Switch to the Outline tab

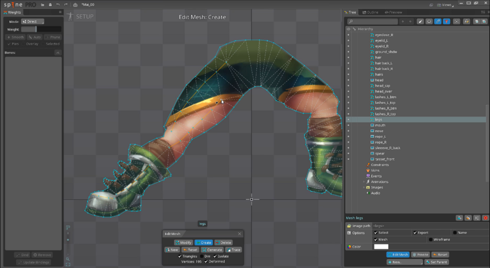pos(371,12)
